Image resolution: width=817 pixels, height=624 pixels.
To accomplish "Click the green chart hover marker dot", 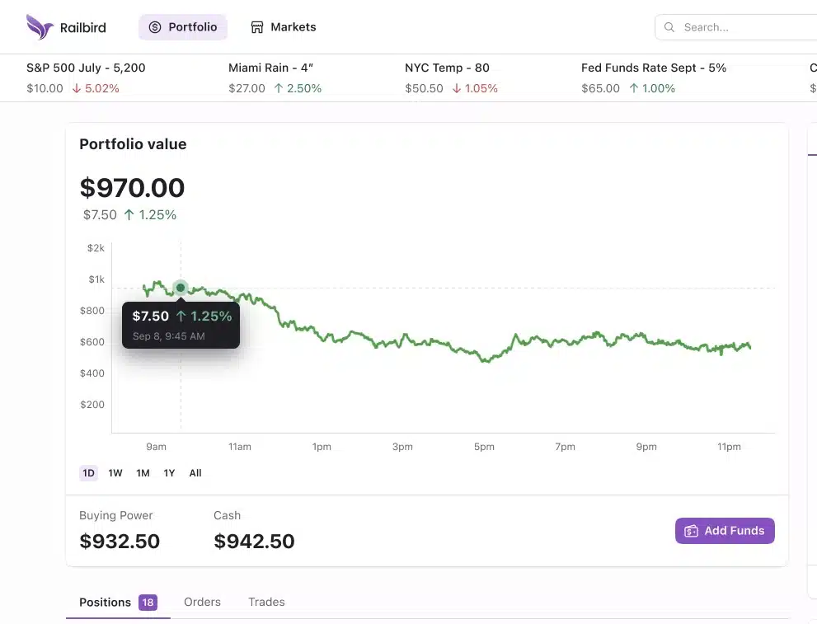I will click(181, 288).
